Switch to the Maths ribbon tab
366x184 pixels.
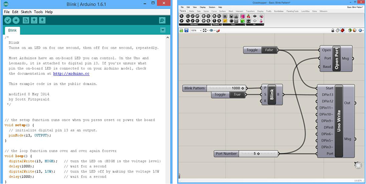click(191, 11)
